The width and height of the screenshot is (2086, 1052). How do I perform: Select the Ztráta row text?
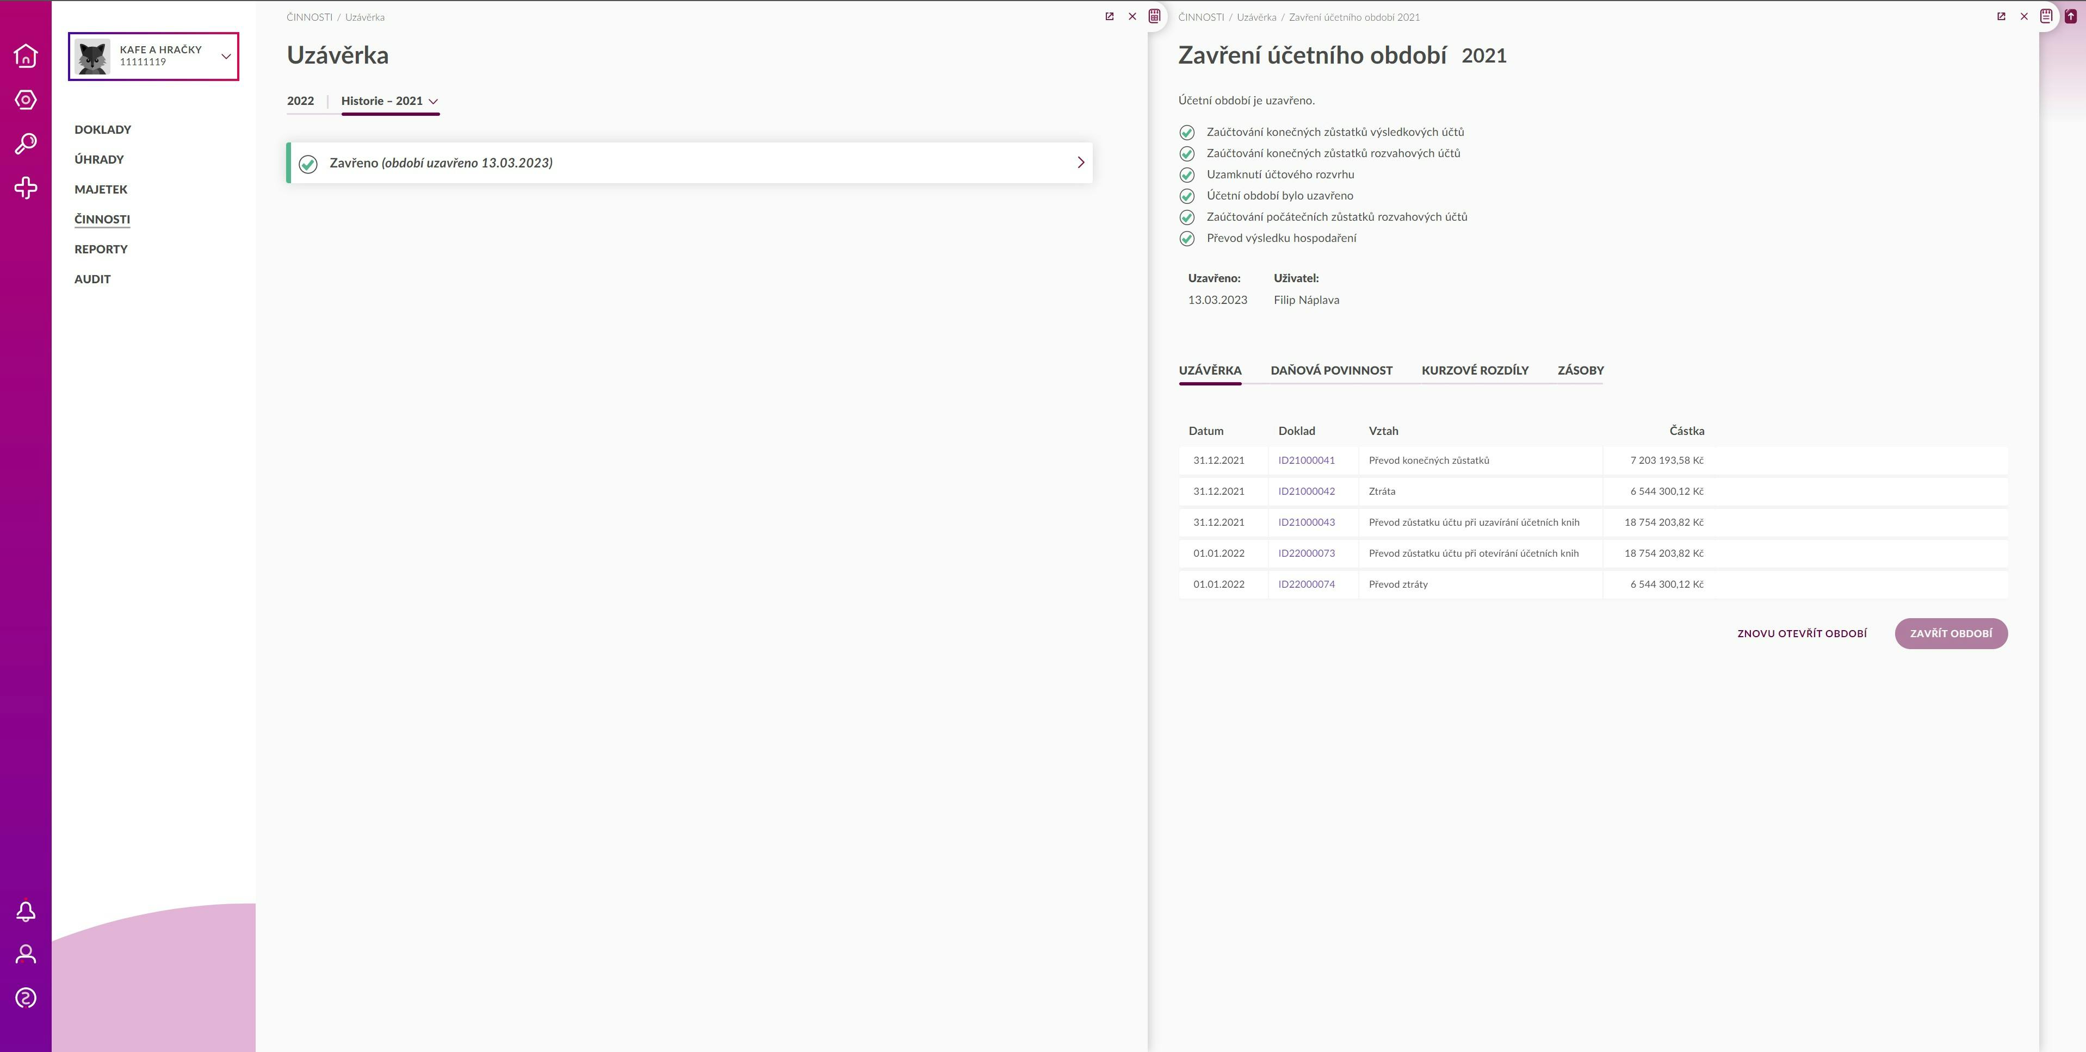click(1382, 491)
